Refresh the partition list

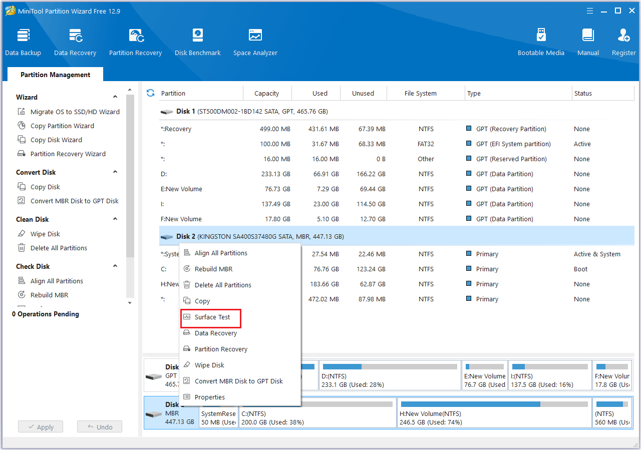coord(150,93)
